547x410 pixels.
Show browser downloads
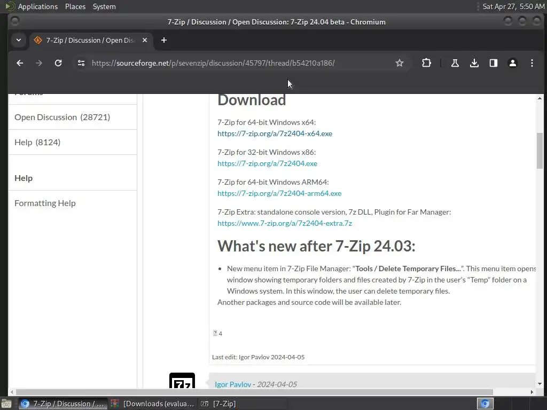[474, 63]
